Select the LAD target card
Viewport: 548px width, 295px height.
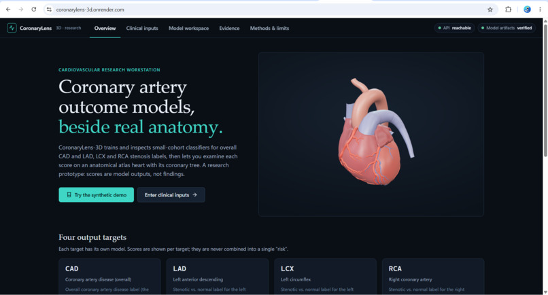pyautogui.click(x=218, y=277)
